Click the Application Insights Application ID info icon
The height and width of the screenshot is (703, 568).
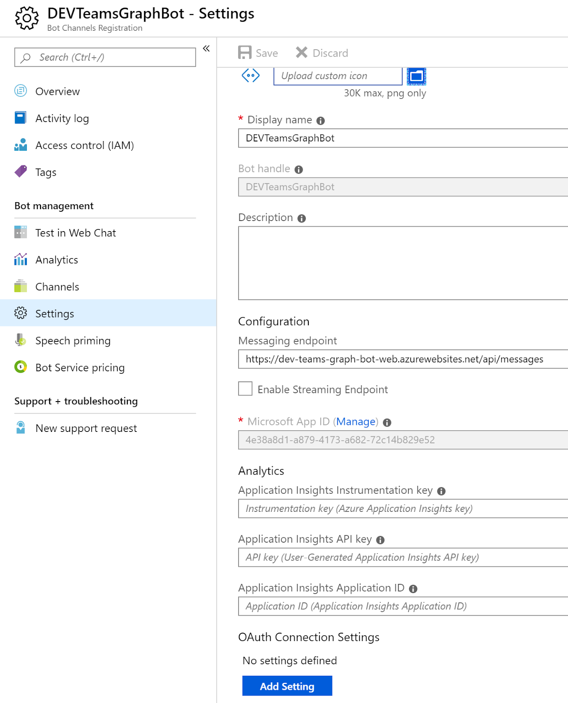coord(413,589)
